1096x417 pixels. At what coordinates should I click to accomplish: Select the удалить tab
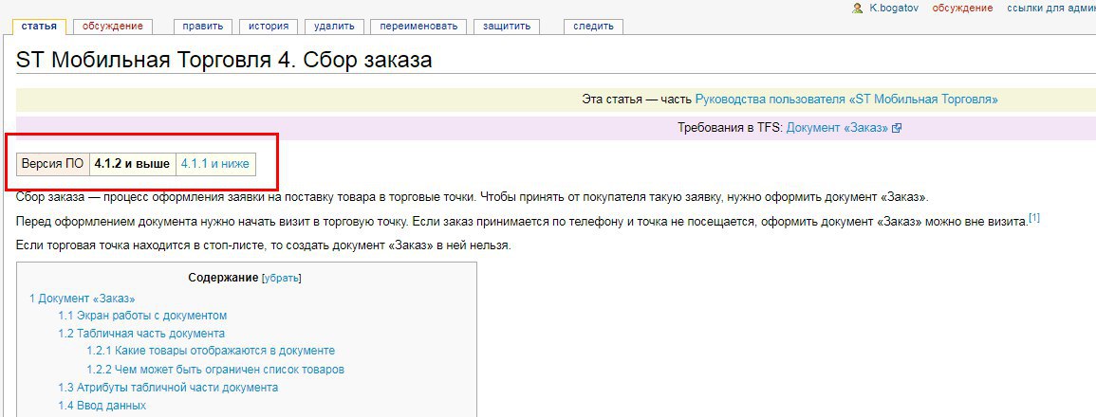(x=334, y=27)
